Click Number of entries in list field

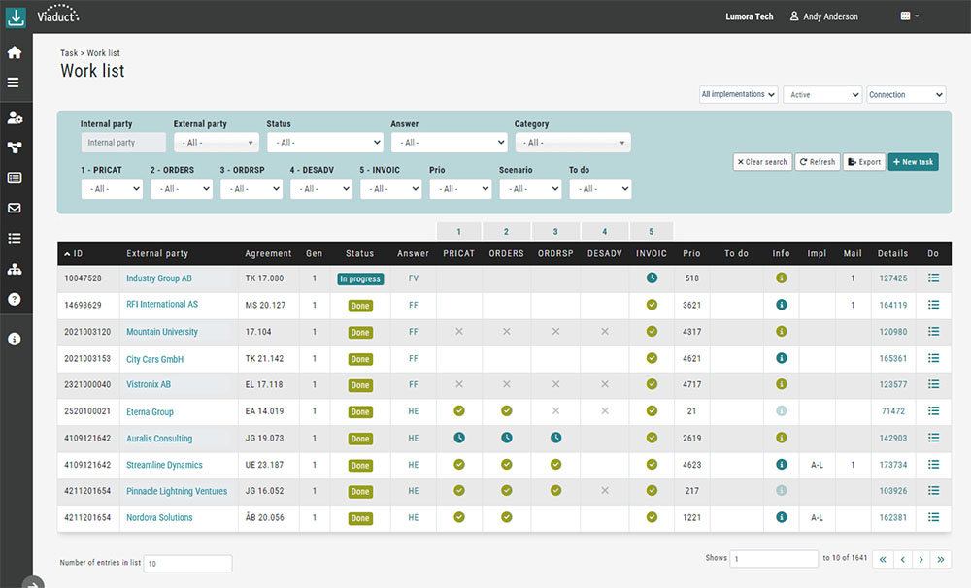coord(187,563)
